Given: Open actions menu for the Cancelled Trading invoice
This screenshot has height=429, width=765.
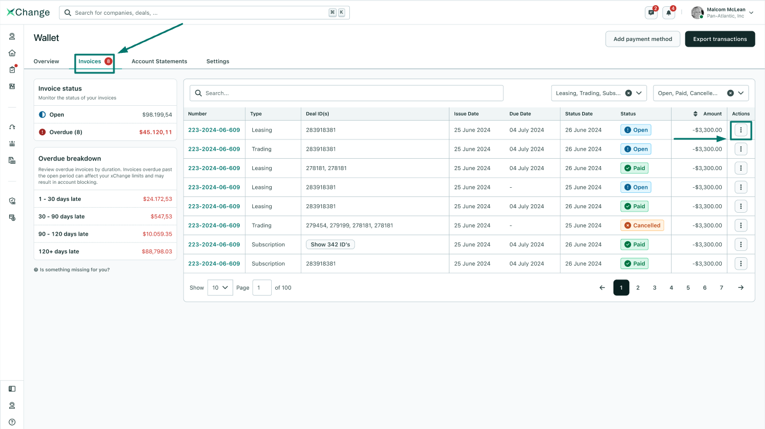Looking at the screenshot, I should pyautogui.click(x=741, y=225).
